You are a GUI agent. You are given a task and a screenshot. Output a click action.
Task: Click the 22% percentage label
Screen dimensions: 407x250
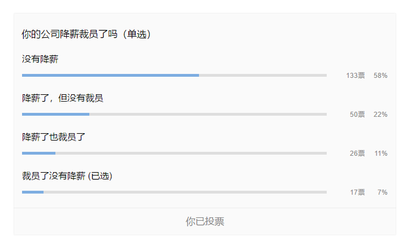[380, 114]
